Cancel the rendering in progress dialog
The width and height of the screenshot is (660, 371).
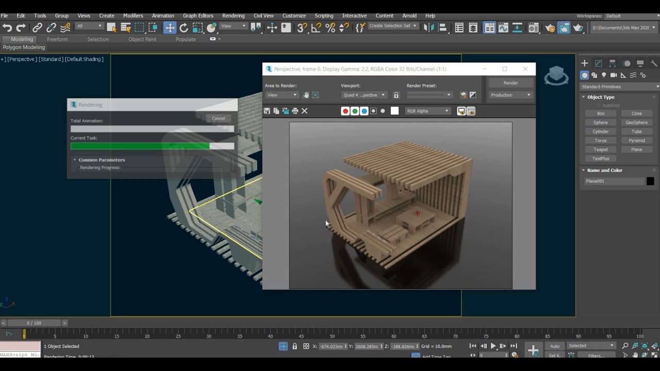218,118
